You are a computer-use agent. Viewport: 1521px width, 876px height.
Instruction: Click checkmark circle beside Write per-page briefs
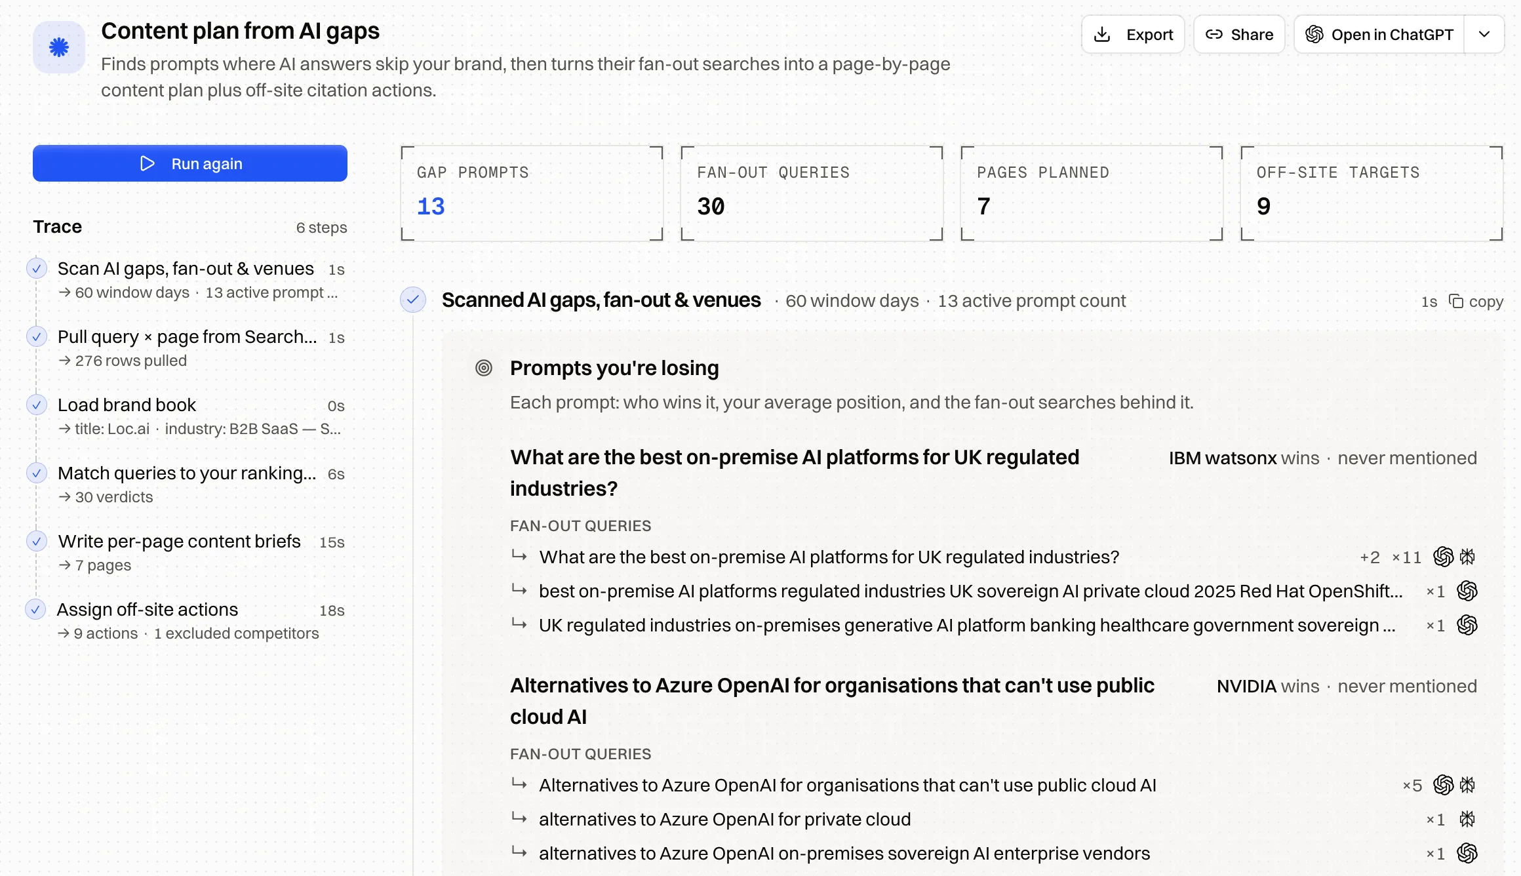pyautogui.click(x=37, y=541)
